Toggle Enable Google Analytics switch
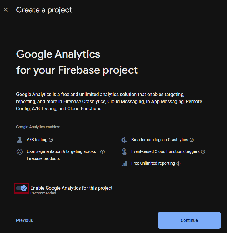 21,188
